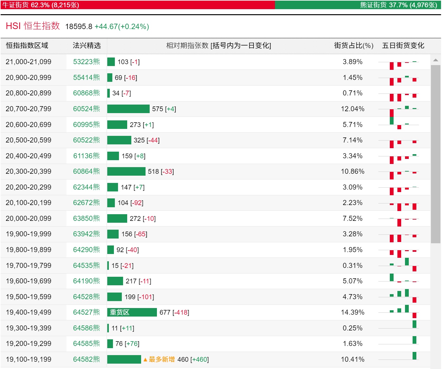Click the green bar in 20,300-20,399 row
Screen dimensions: 442x369
click(x=126, y=172)
